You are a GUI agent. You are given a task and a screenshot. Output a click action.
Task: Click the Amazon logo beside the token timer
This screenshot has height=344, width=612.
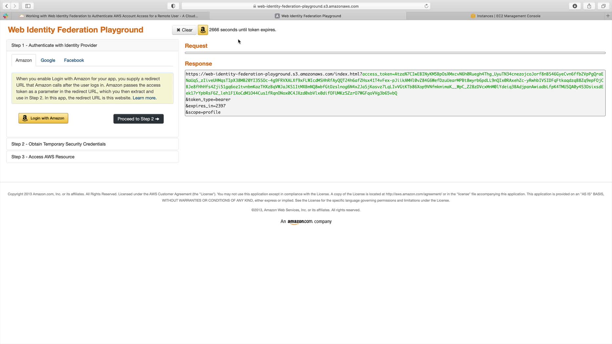(203, 30)
